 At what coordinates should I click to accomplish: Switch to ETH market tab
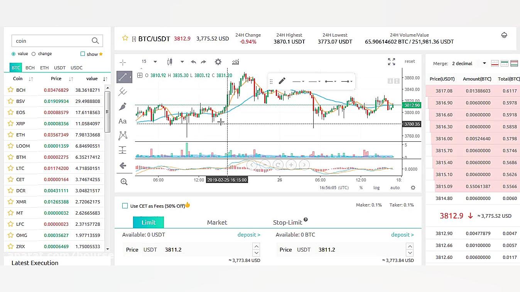point(44,68)
